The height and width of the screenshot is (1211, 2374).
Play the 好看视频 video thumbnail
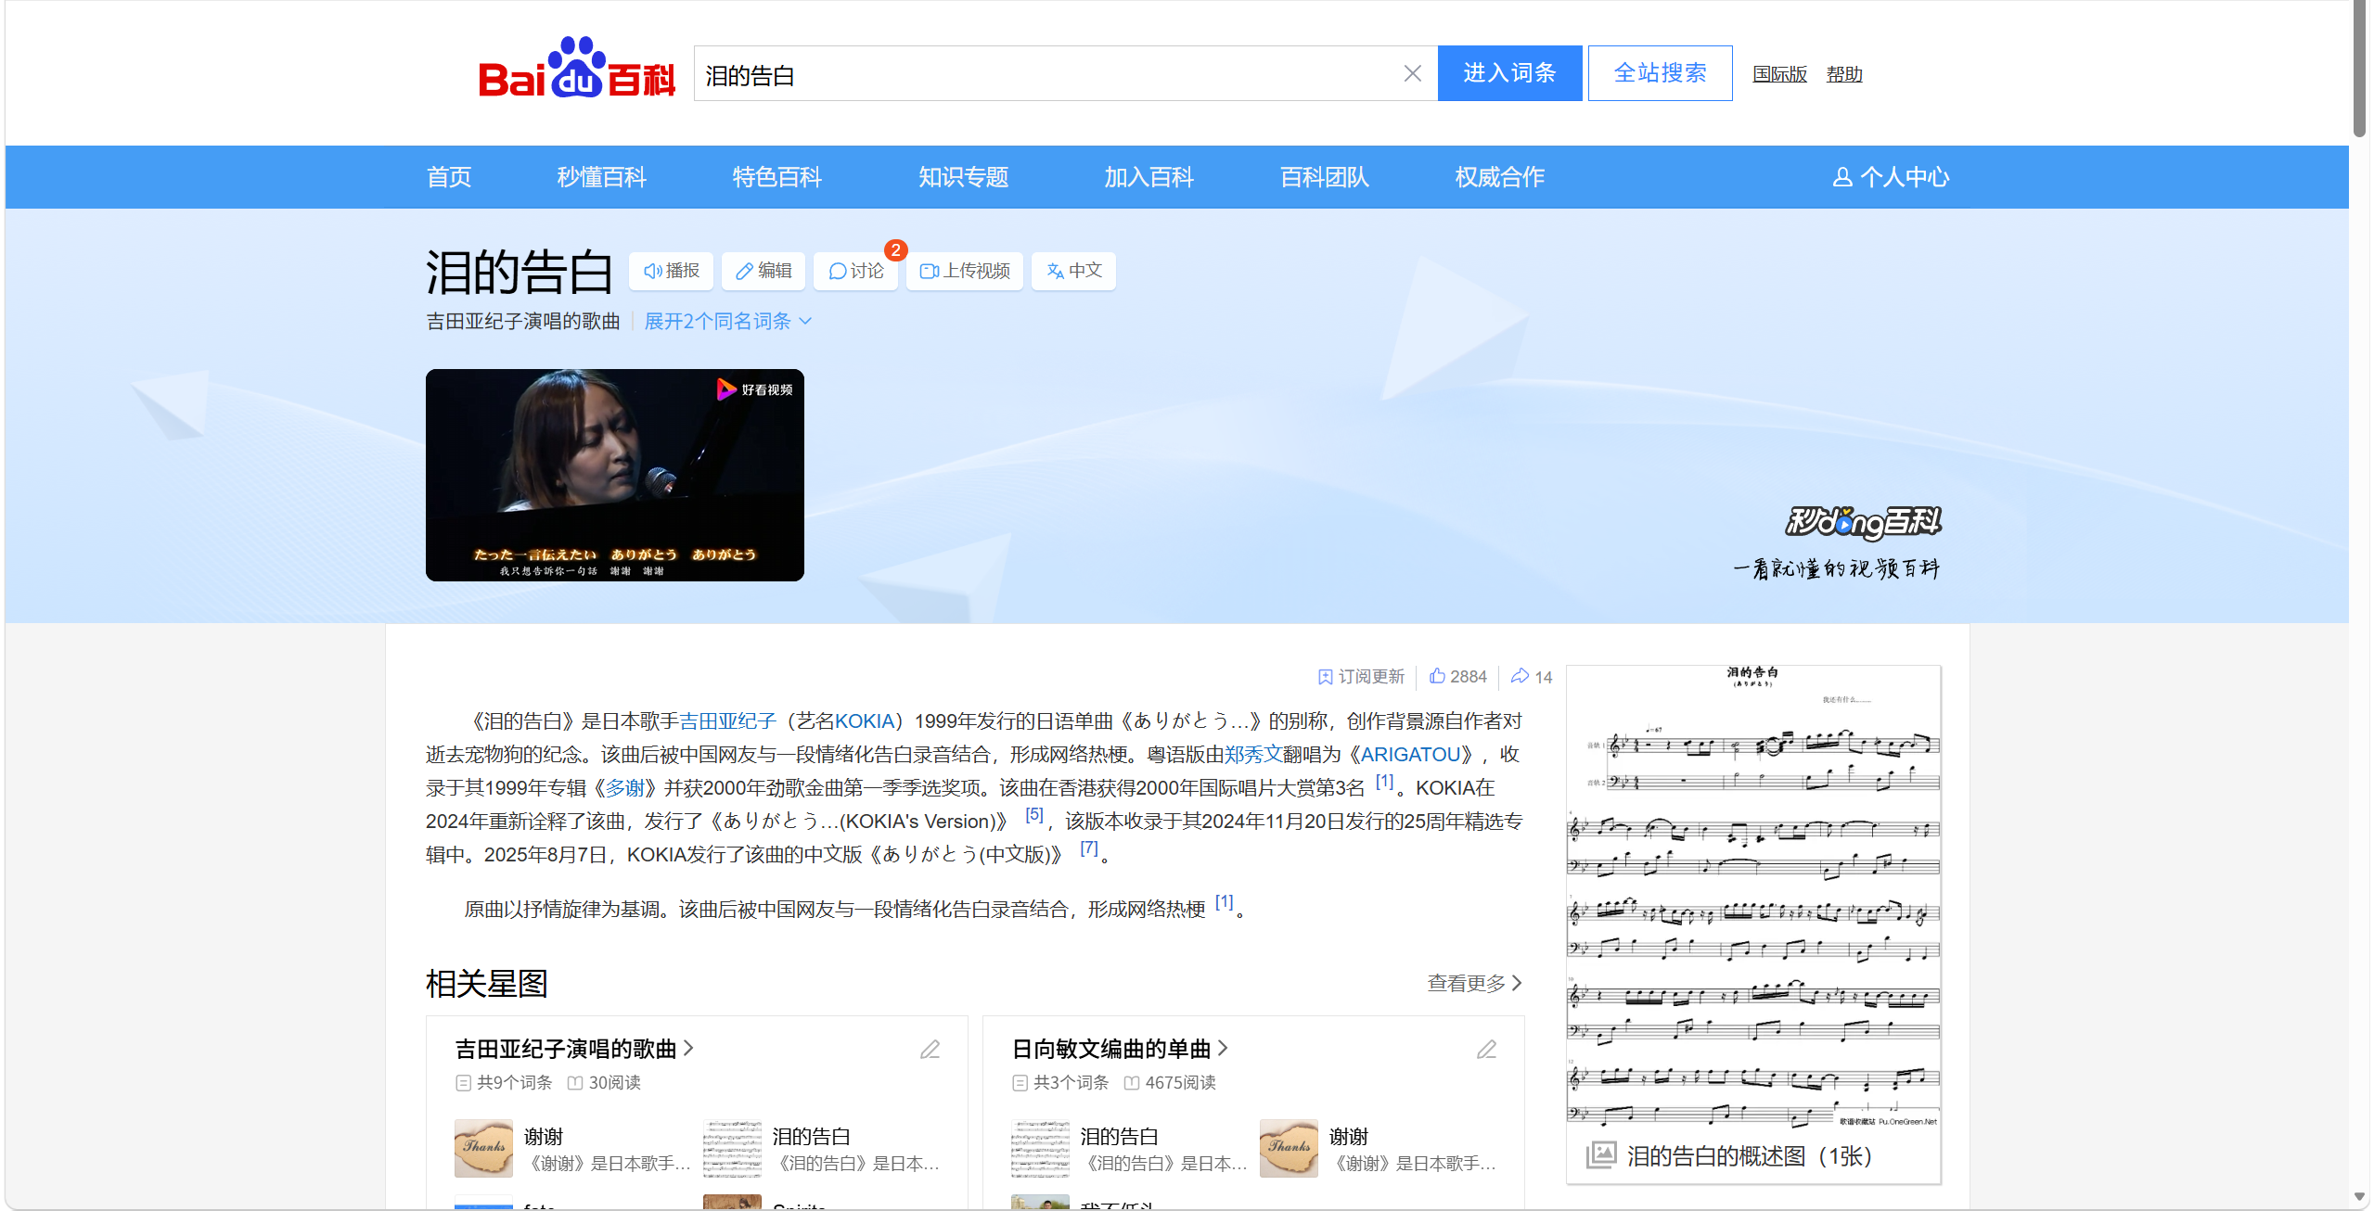point(614,475)
